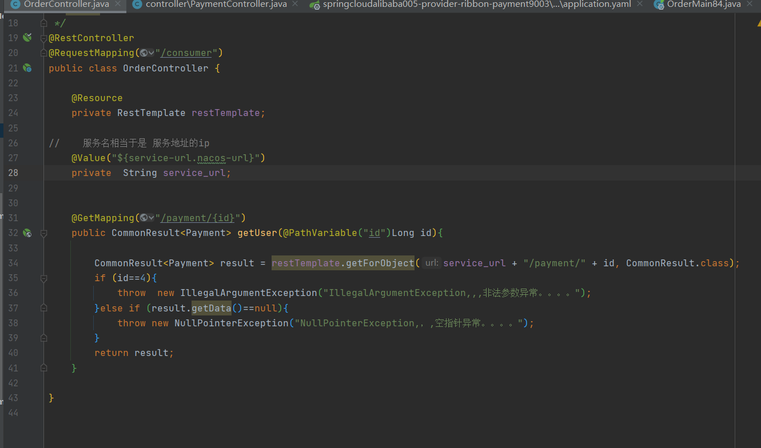The image size is (761, 448).
Task: Click globe URL icon in @RequestMapping annotation
Action: (144, 53)
